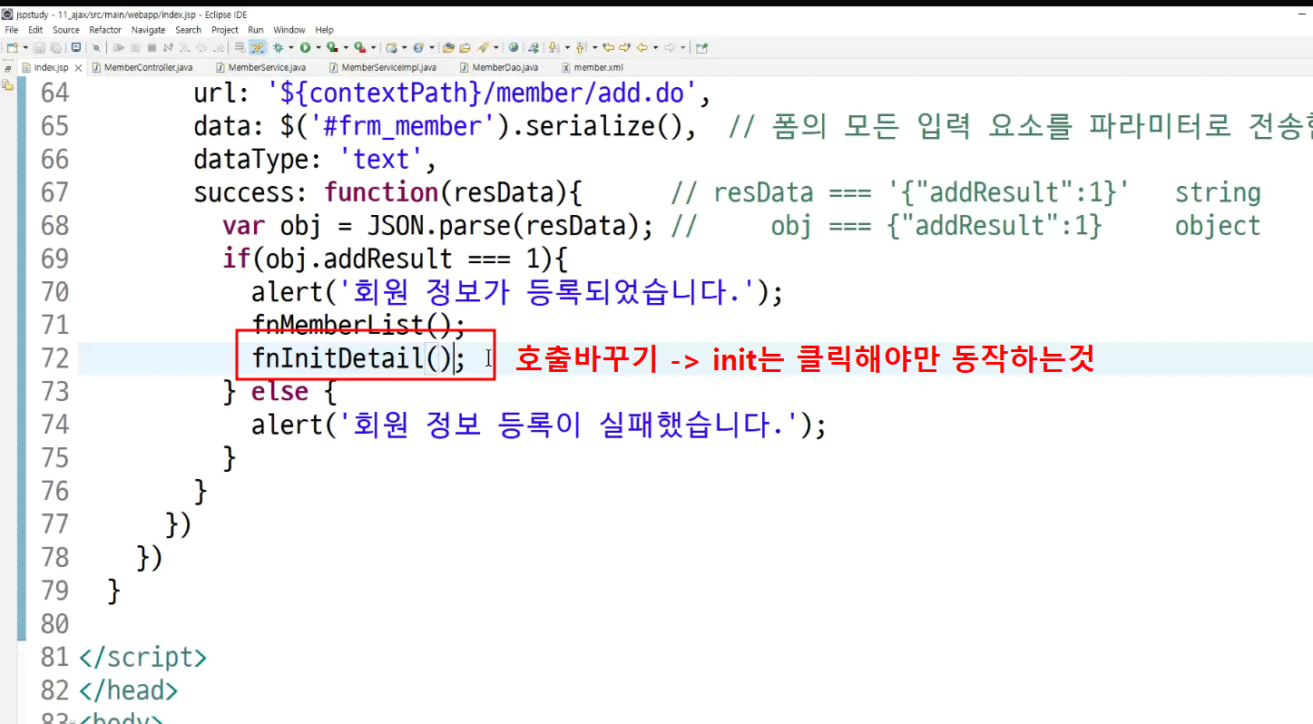Click the Previous Annotation icon

click(581, 47)
